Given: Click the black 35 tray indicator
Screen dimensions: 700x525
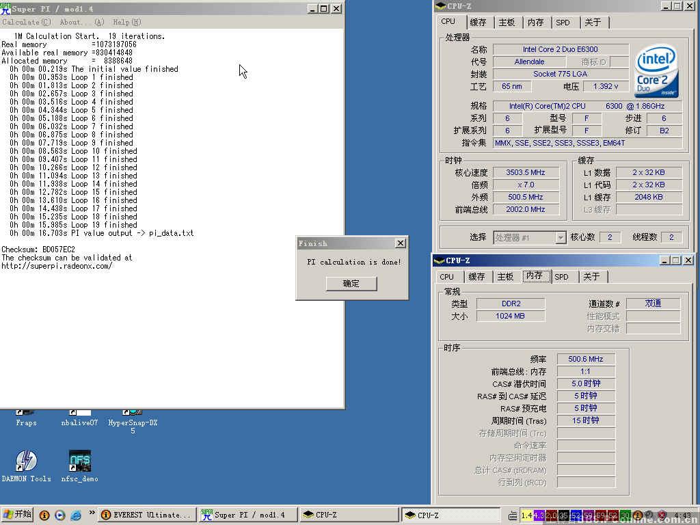Looking at the screenshot, I should pyautogui.click(x=563, y=515).
